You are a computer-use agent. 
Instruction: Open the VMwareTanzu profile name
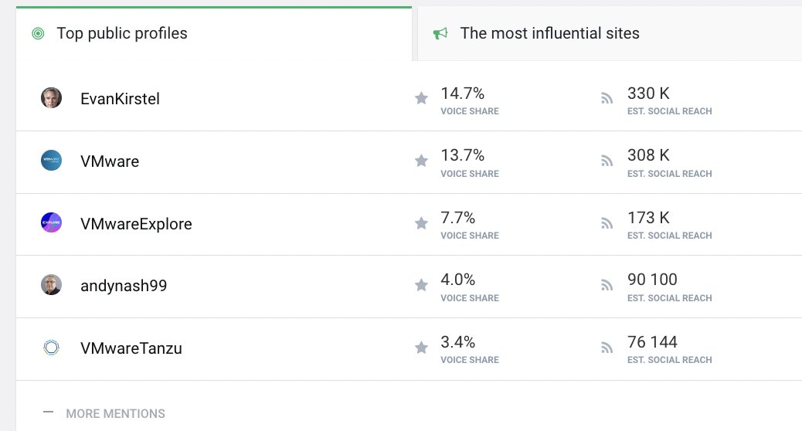(x=131, y=348)
